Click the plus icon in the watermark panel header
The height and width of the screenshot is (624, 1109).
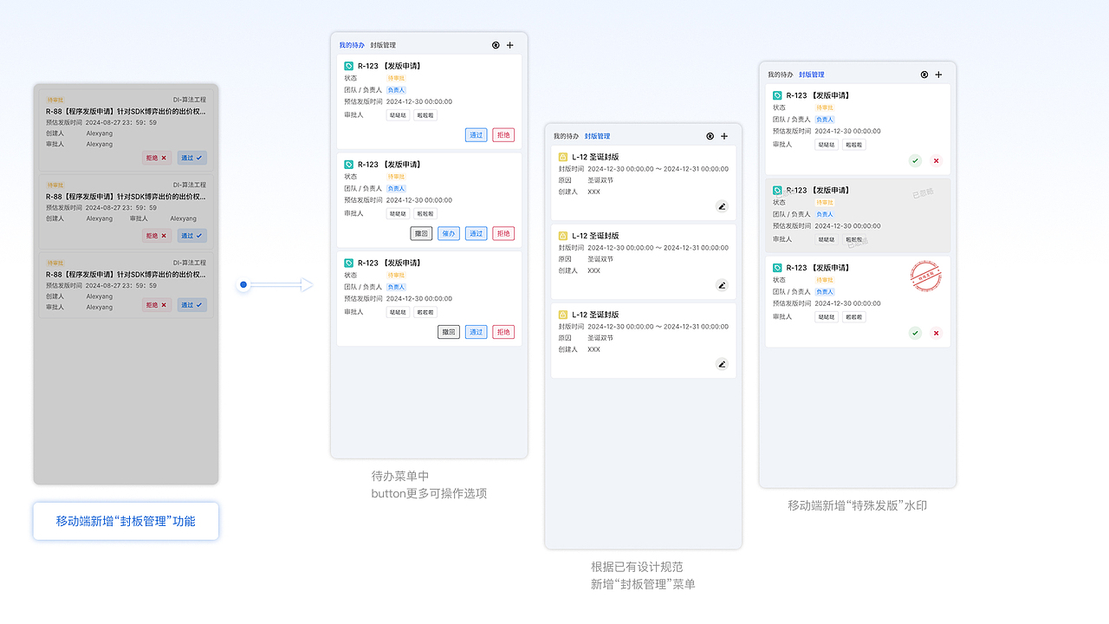point(938,75)
